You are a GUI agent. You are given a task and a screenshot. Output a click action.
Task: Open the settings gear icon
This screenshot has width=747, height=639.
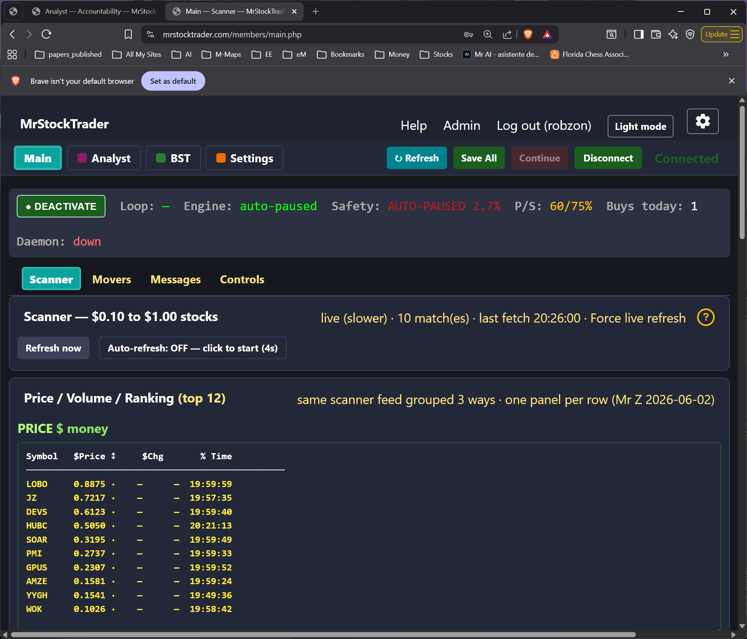pyautogui.click(x=702, y=121)
